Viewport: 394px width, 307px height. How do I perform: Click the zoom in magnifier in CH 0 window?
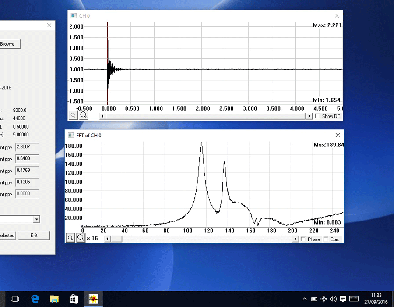[x=83, y=115]
